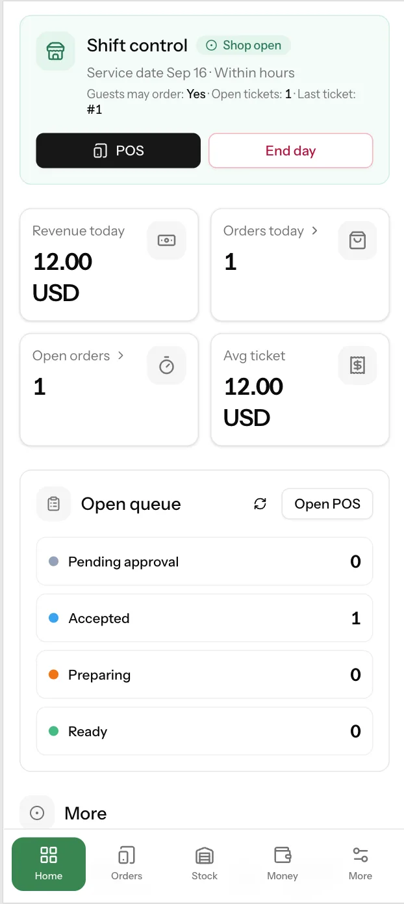Expand Orders today chevron
404x904 pixels.
315,230
